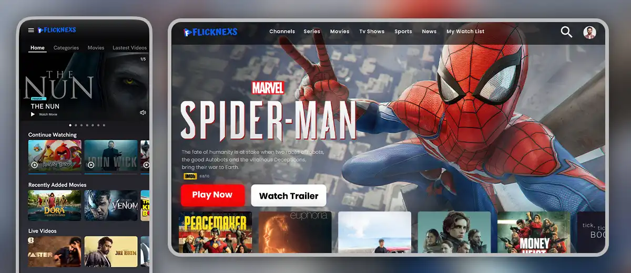The width and height of the screenshot is (631, 273).
Task: Open the hamburger menu on mobile app
Action: pos(31,30)
